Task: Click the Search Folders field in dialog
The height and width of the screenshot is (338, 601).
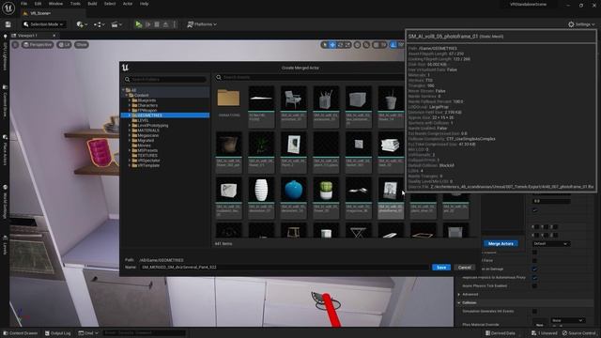Action: [x=165, y=79]
